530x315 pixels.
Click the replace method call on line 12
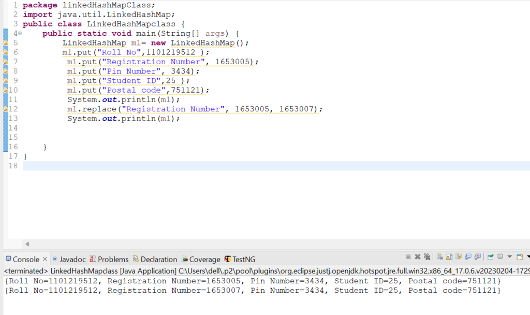[x=99, y=109]
